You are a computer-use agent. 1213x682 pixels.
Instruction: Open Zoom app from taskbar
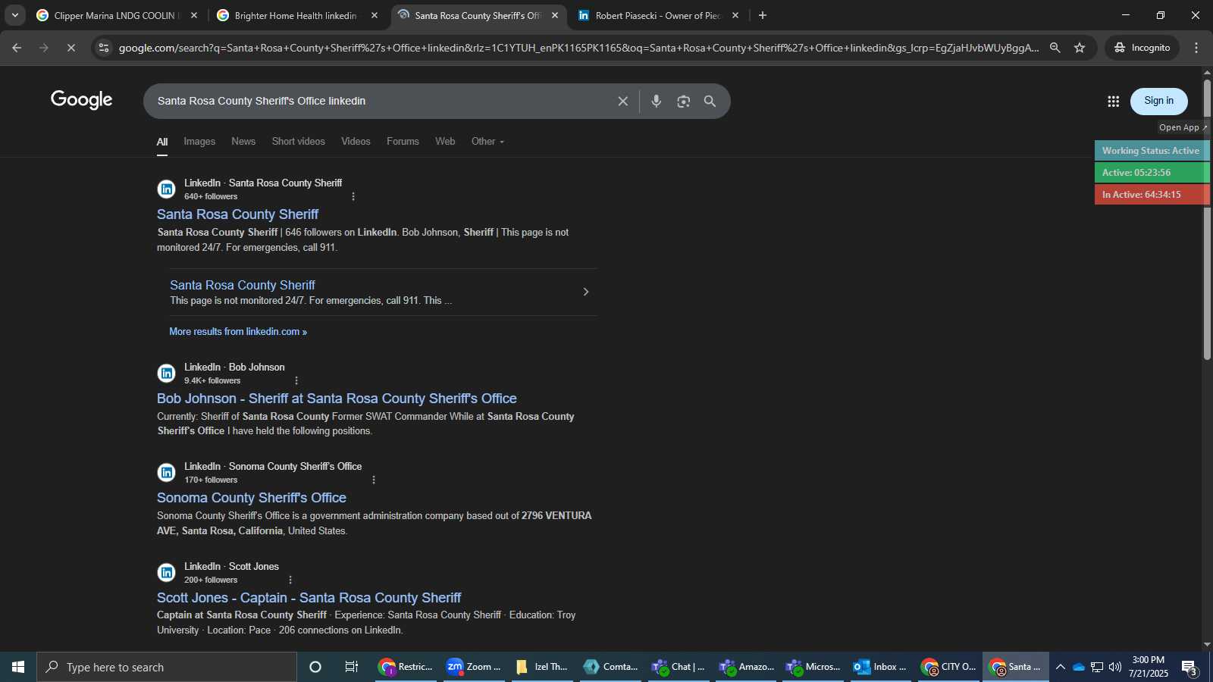click(475, 667)
